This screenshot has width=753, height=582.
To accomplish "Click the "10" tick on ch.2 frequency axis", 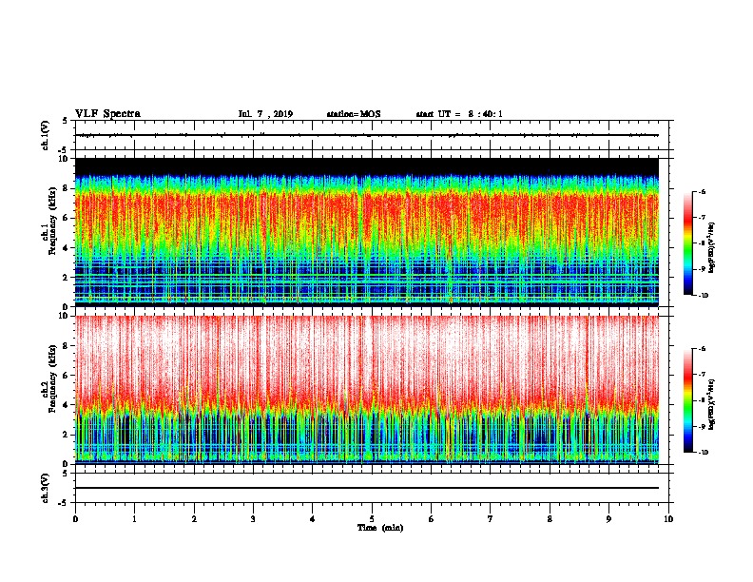I will point(63,316).
